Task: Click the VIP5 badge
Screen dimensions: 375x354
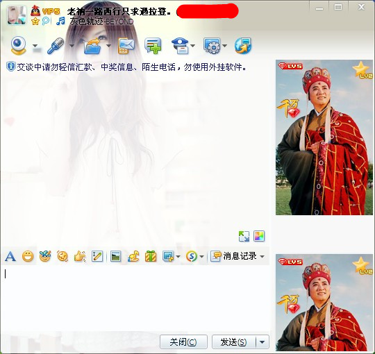Action: click(51, 11)
